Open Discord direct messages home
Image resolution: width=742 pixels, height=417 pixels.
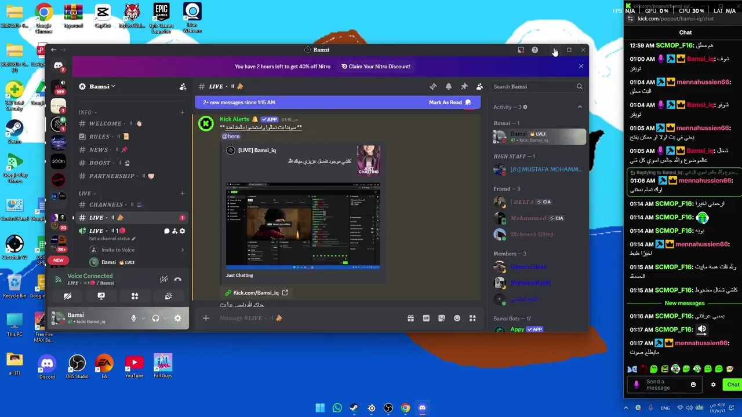[x=58, y=66]
